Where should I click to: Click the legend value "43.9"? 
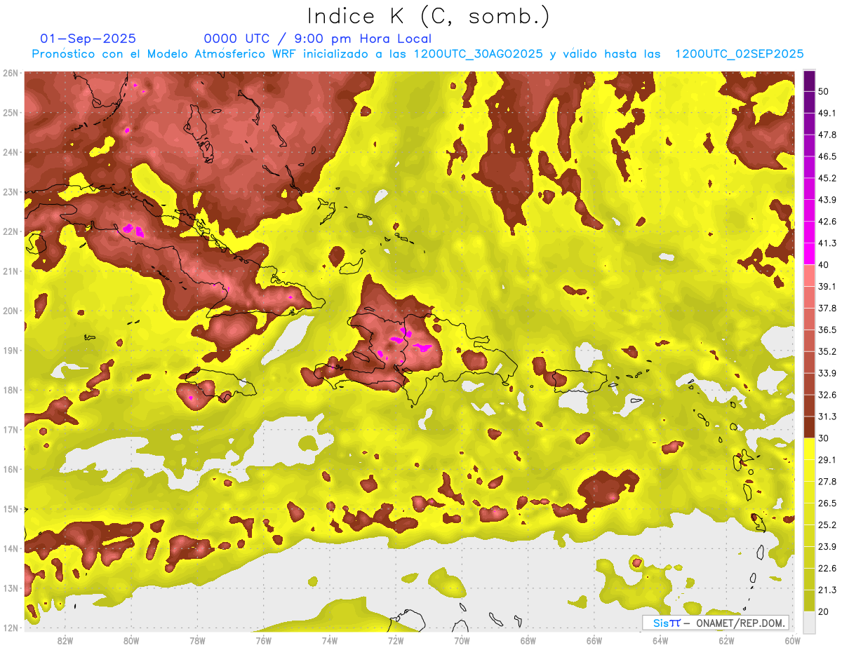click(827, 200)
